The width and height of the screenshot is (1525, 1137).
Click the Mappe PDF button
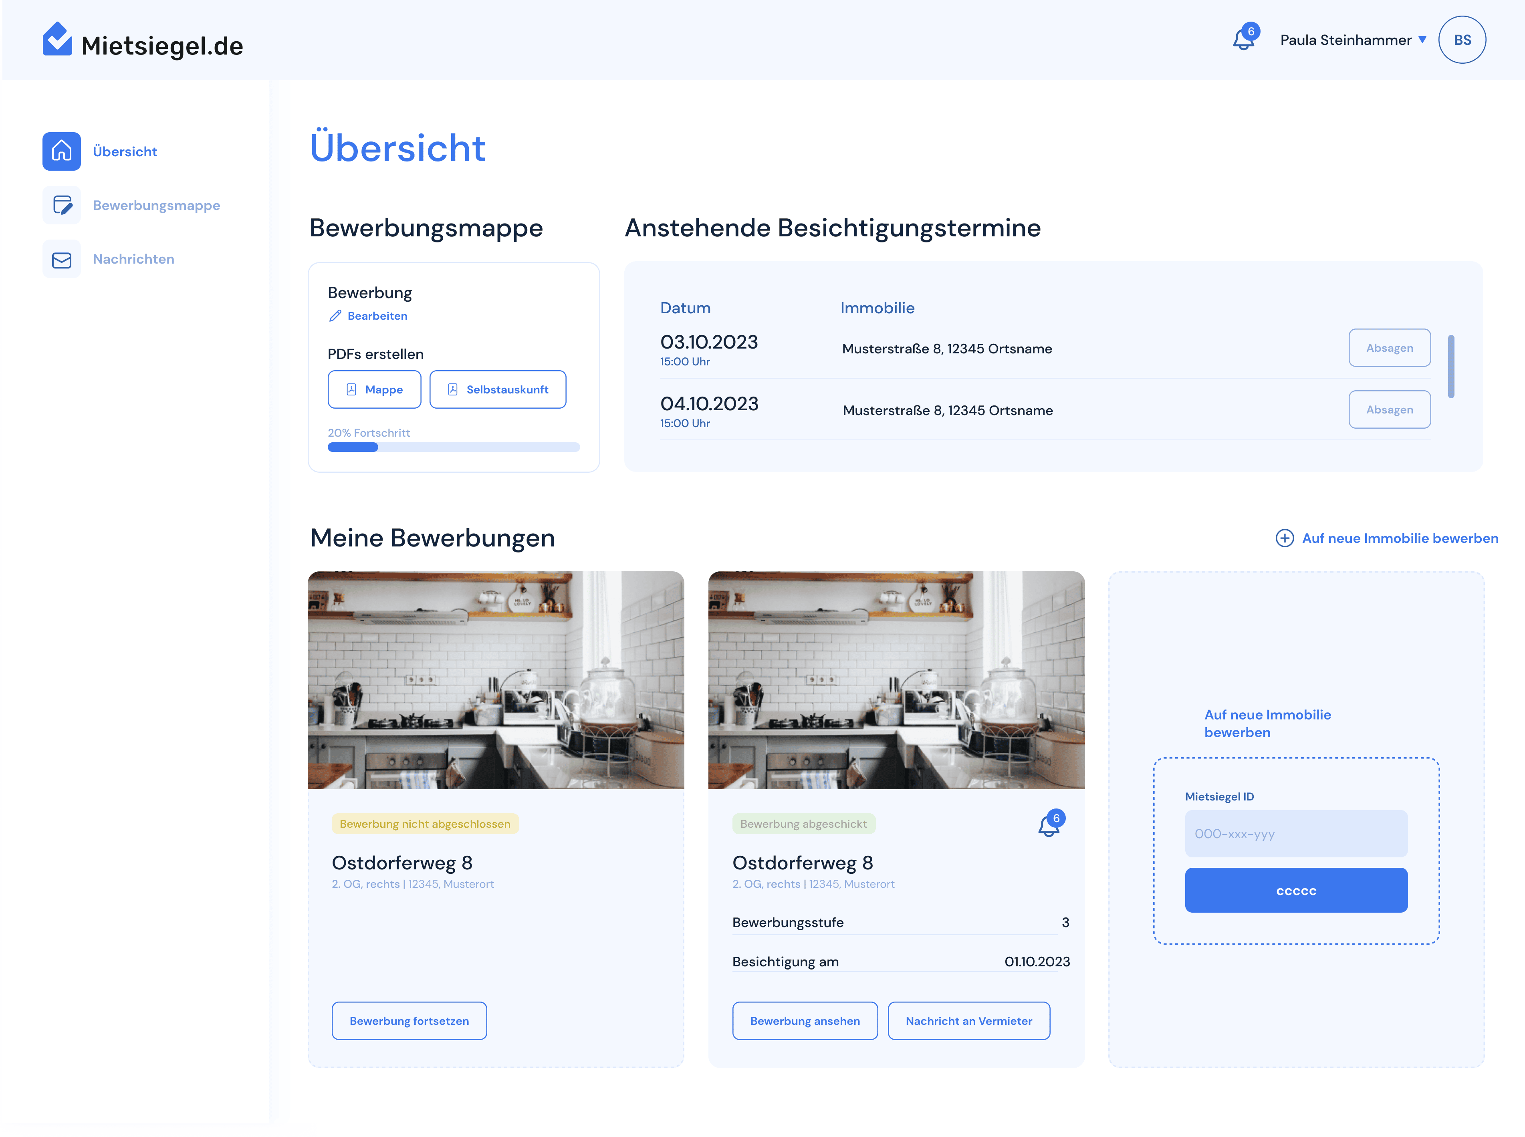click(374, 389)
